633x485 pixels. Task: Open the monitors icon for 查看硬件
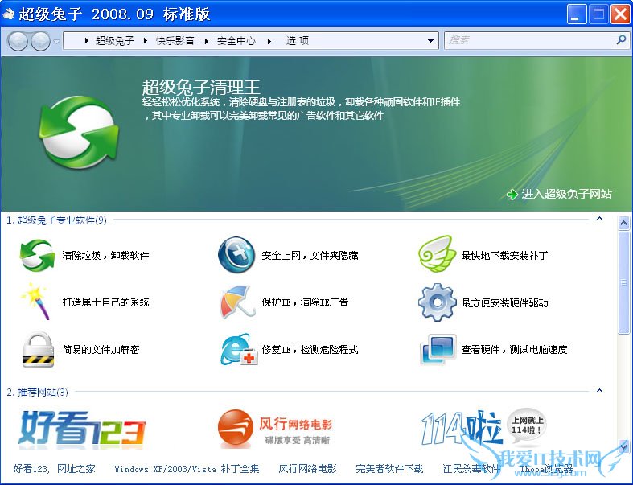pyautogui.click(x=438, y=349)
